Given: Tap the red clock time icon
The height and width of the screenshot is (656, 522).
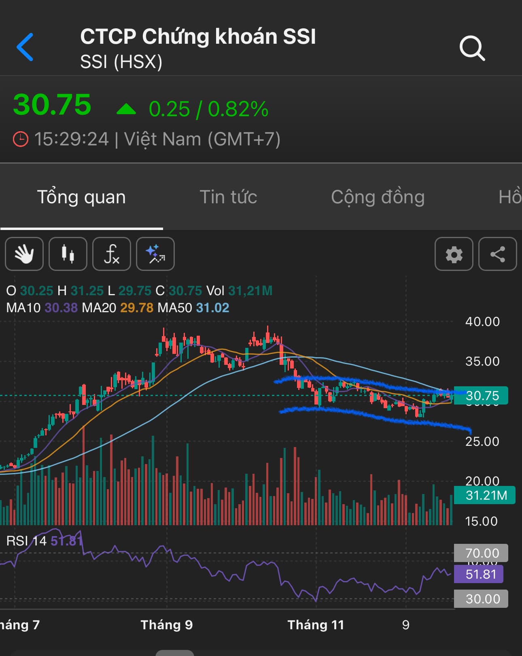Looking at the screenshot, I should (x=21, y=139).
